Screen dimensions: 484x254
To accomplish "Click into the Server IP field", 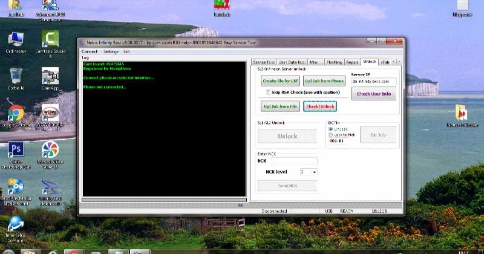I will coord(374,82).
